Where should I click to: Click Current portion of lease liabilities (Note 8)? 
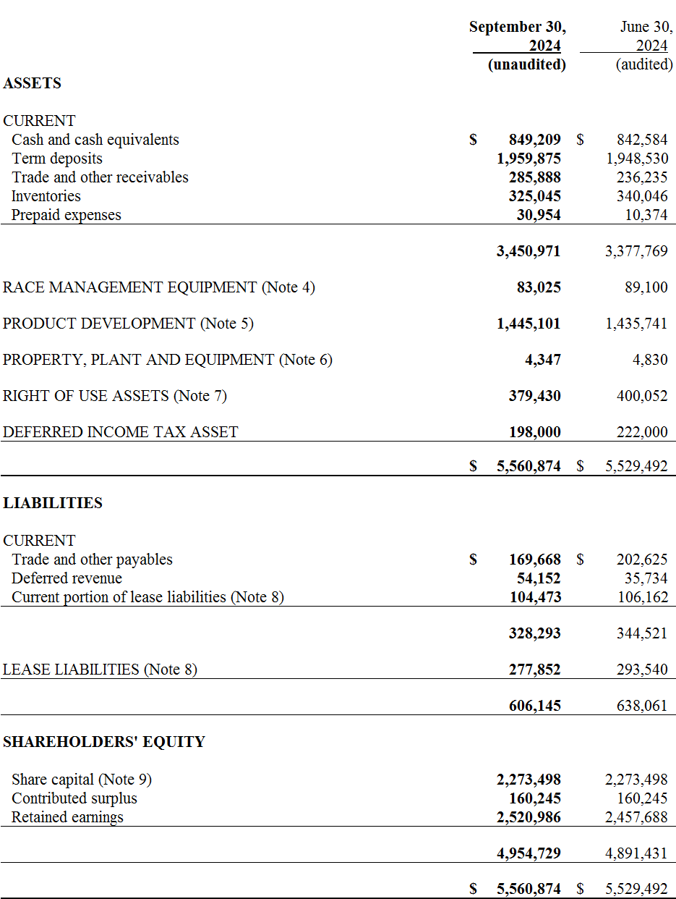click(x=148, y=597)
